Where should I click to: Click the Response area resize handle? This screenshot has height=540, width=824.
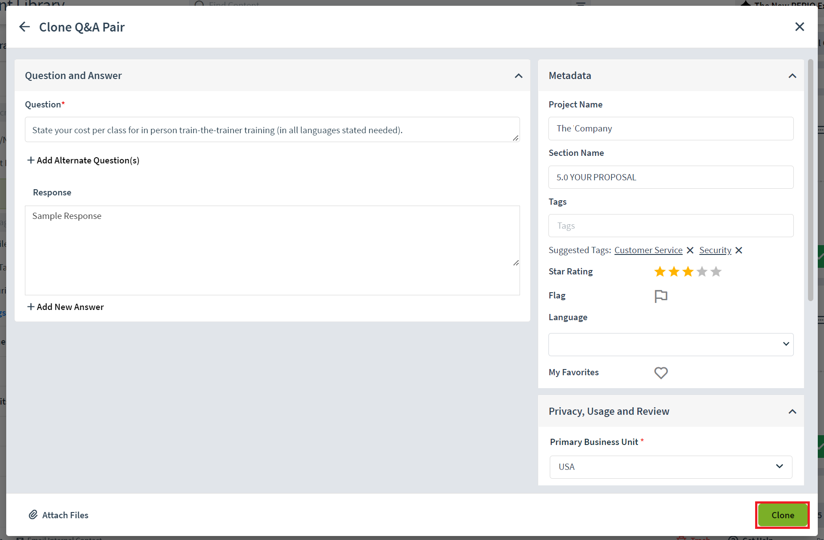[x=516, y=263]
